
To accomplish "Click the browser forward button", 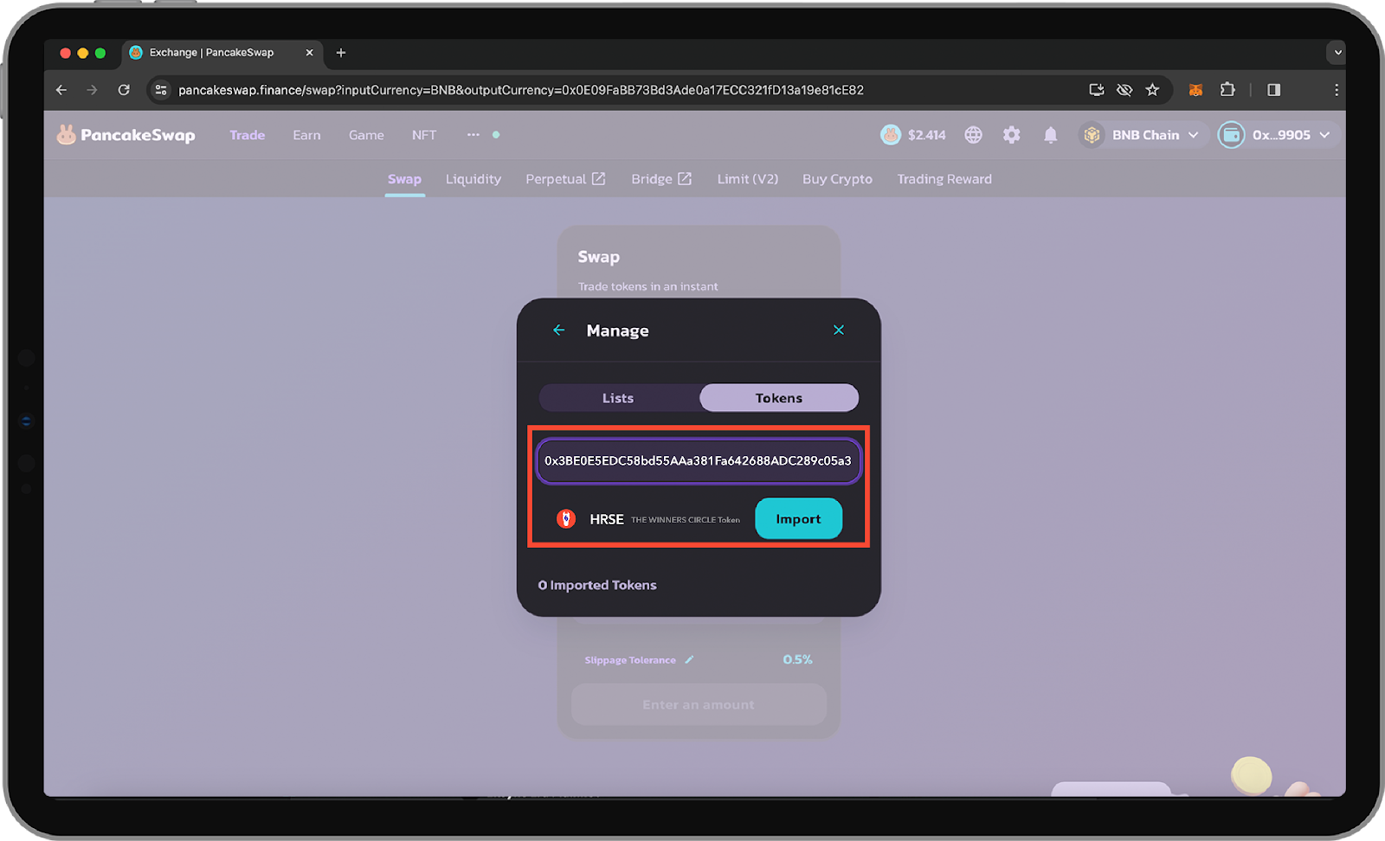I will (x=92, y=90).
